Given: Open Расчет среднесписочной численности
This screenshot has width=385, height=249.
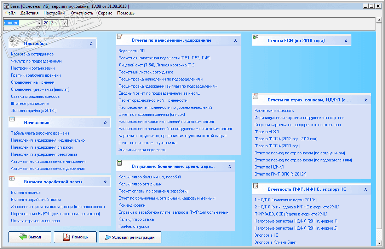Looking at the screenshot, I should (x=153, y=100).
